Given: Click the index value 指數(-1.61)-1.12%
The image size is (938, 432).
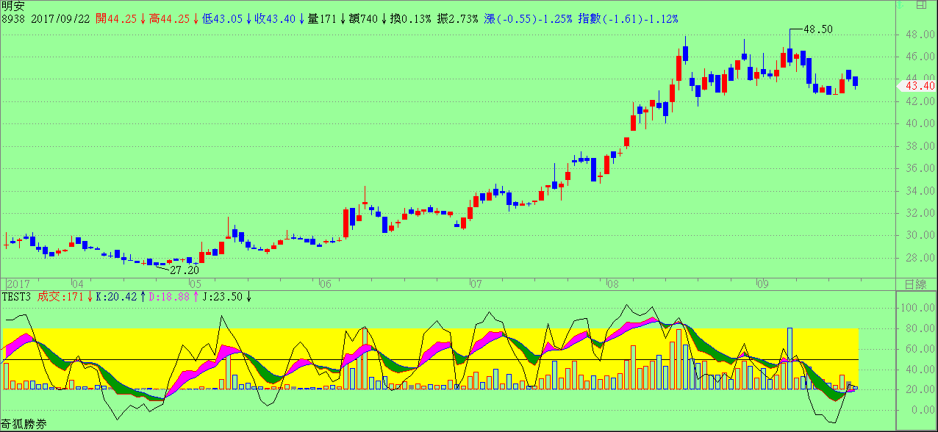Looking at the screenshot, I should pyautogui.click(x=629, y=18).
